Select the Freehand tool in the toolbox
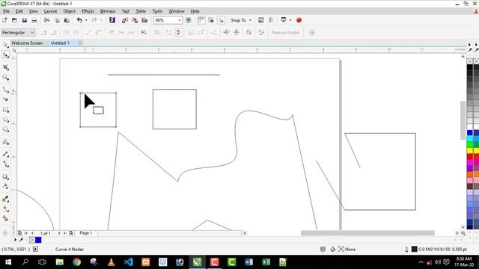This screenshot has height=269, width=479. 5,90
